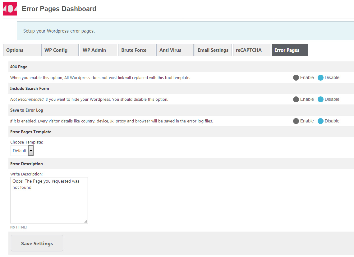Screen dimensions: 354x257
Task: Enable Include Search Form
Action: coord(296,99)
